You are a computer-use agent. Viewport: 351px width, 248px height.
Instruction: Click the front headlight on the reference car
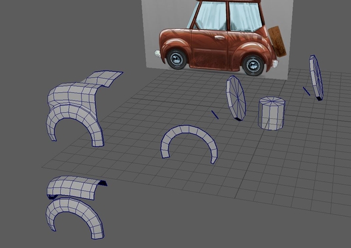point(158,53)
